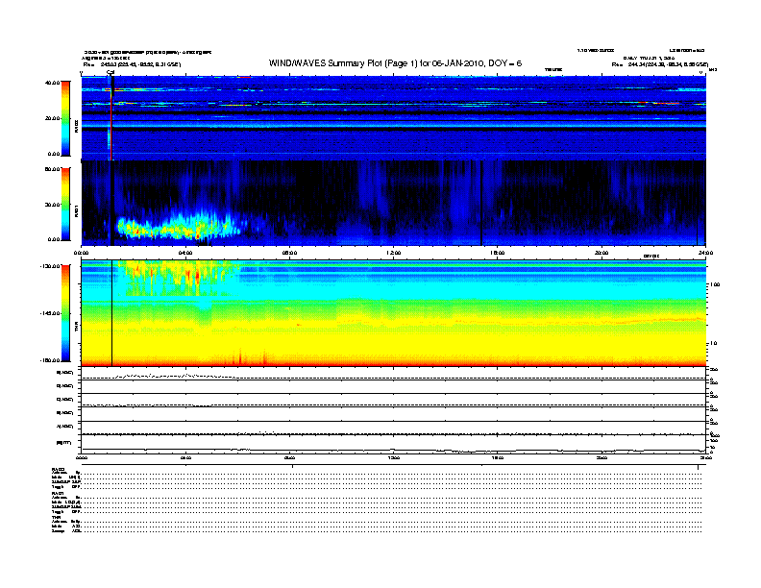Click the RAD2 color scale bar

click(65, 118)
